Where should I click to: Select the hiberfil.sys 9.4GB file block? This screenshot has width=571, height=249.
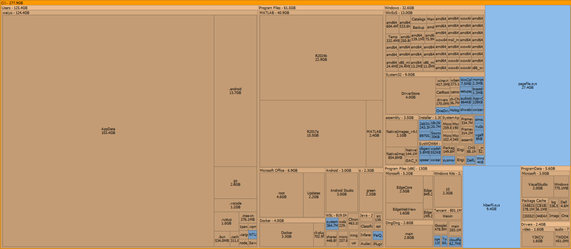491,207
